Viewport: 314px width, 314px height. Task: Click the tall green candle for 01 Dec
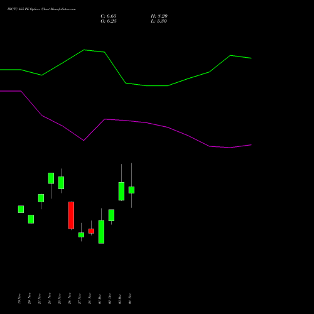pyautogui.click(x=101, y=232)
